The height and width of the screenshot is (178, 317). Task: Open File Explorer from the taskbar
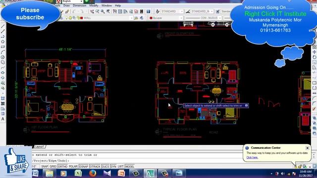click(x=49, y=174)
